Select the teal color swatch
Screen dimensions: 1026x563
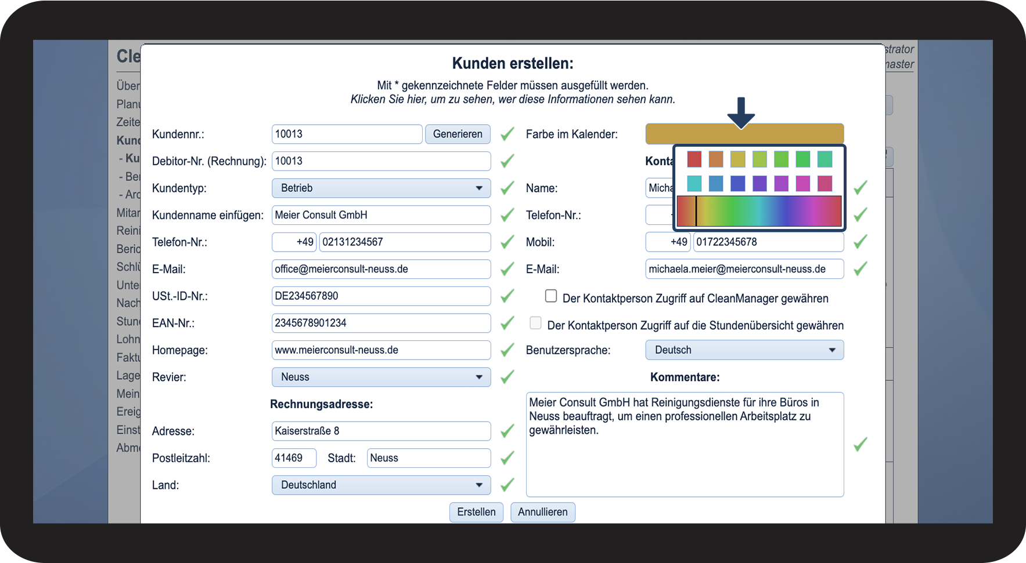click(x=694, y=183)
